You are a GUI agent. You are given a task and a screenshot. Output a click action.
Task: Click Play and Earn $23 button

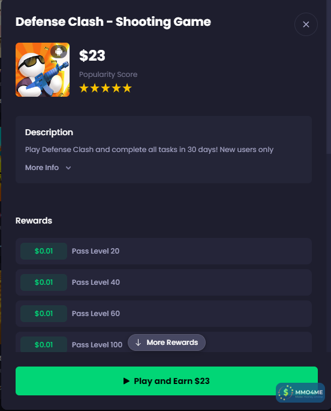click(167, 381)
